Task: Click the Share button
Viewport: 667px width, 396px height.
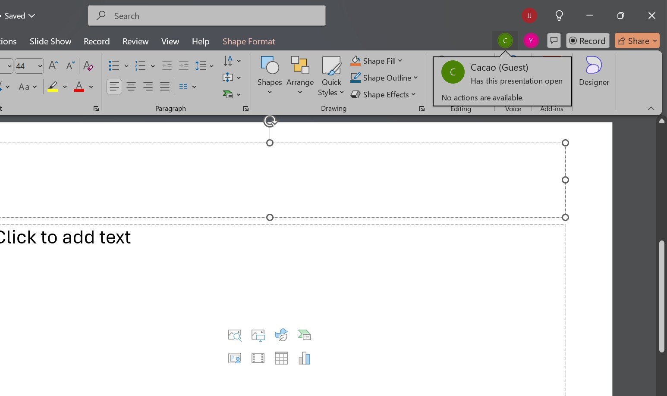Action: point(637,41)
